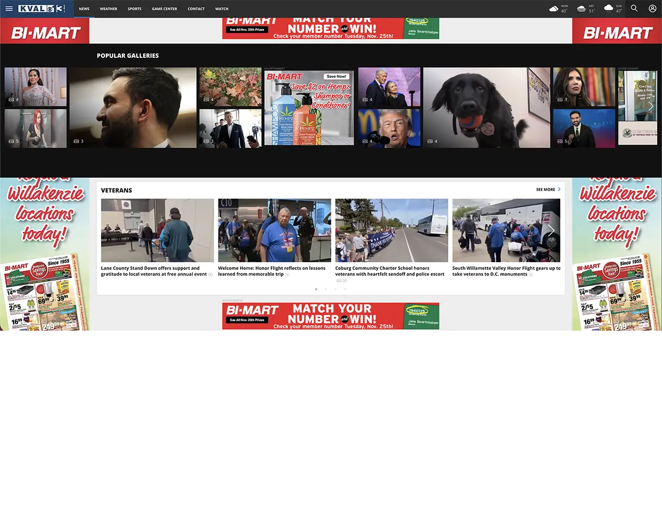Open the gallery of the dark-haired woman by bookshelves
This screenshot has width=662, height=516.
[x=585, y=87]
